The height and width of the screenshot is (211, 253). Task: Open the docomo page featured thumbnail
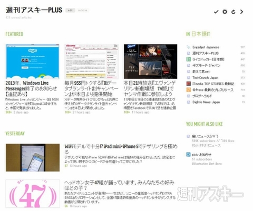[92, 62]
